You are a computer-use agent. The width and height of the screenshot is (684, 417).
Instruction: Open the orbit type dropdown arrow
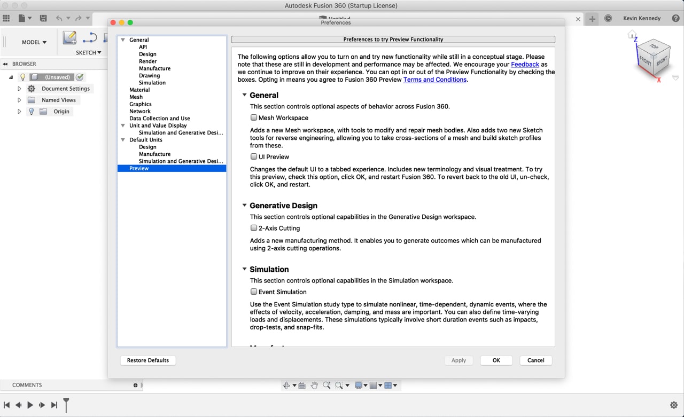click(x=294, y=385)
